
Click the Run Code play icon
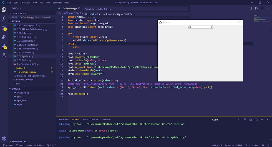[x=256, y=8]
